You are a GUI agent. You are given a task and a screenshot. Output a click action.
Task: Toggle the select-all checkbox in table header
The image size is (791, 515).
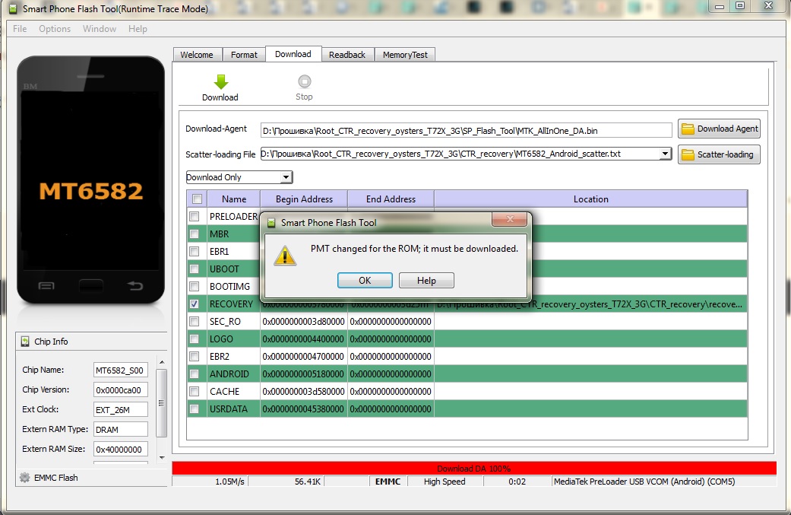(197, 199)
